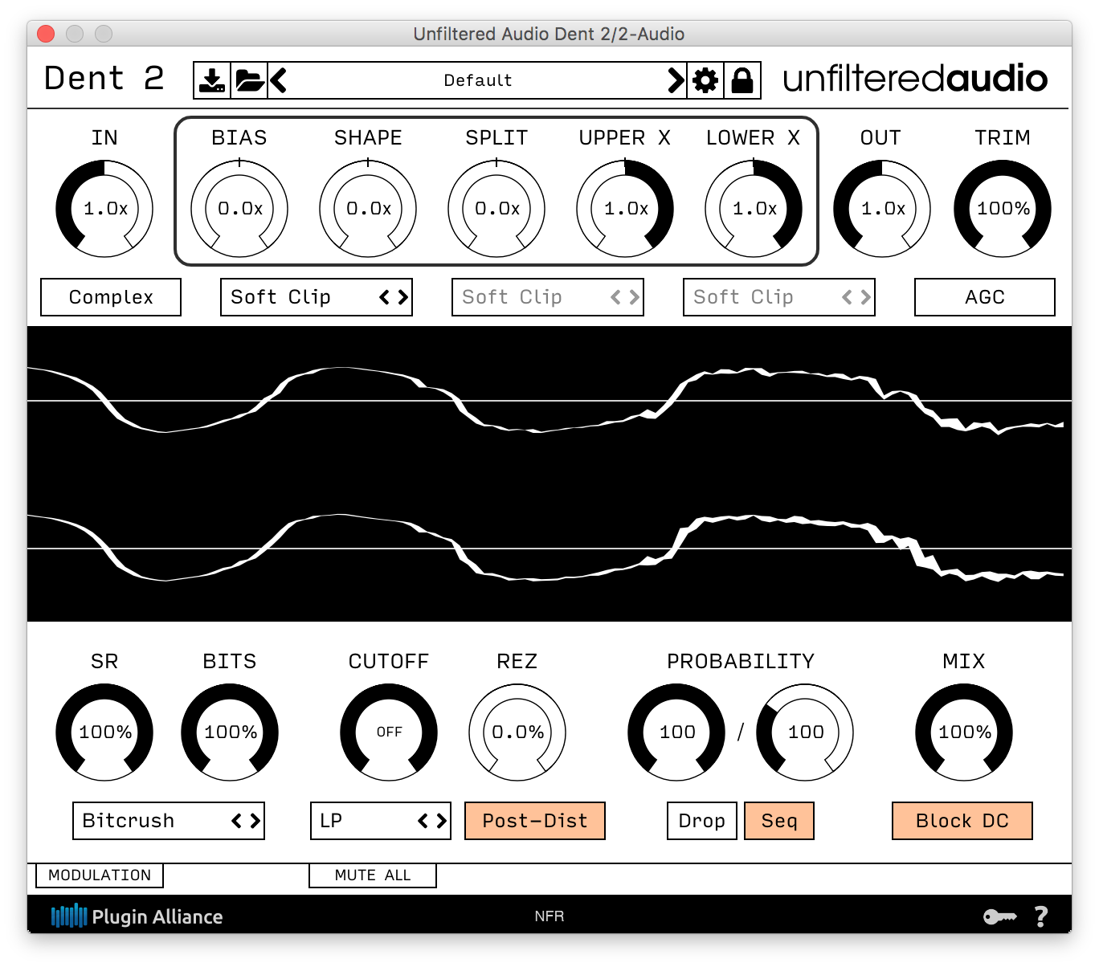The image size is (1099, 967).
Task: Click the OUT gain knob
Action: click(x=882, y=209)
